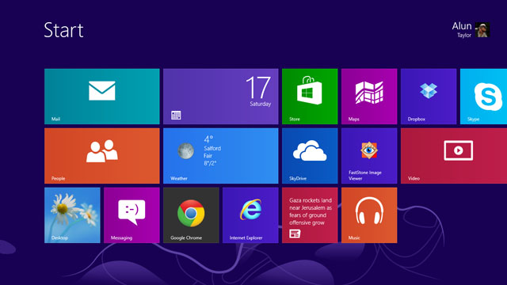Viewport: 507px width, 285px height.
Task: Switch to the Desktop tile
Action: pos(72,215)
